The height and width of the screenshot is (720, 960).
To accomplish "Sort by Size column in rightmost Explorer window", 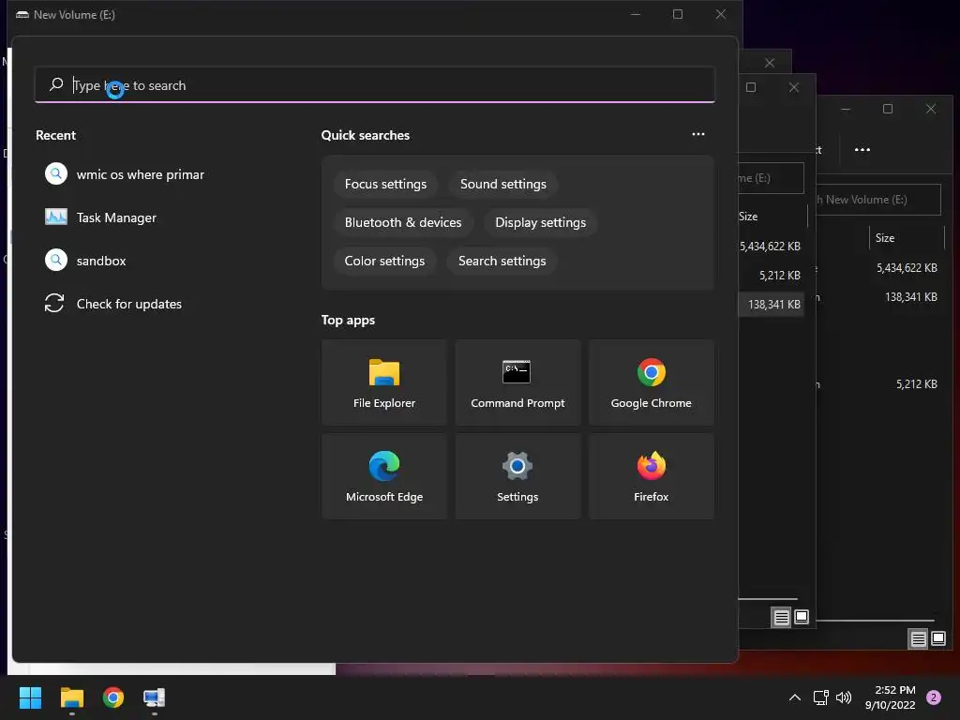I will [x=907, y=237].
